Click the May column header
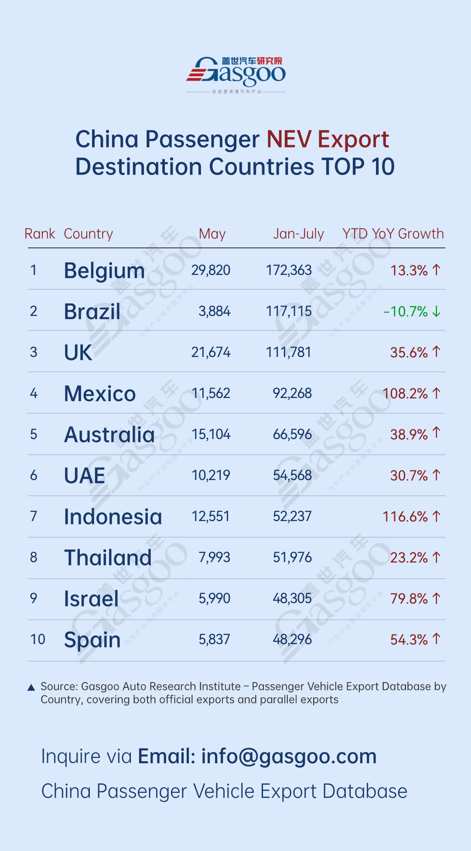The width and height of the screenshot is (471, 851). click(x=212, y=234)
